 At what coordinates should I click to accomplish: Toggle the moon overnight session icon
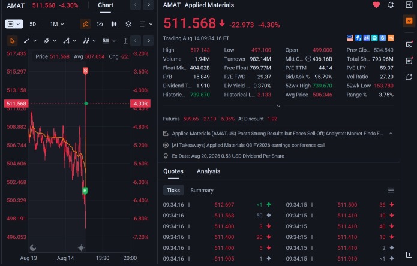[33, 248]
